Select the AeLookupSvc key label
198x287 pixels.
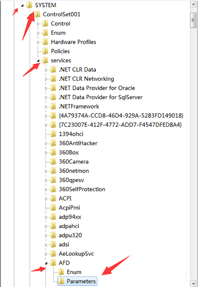76,254
